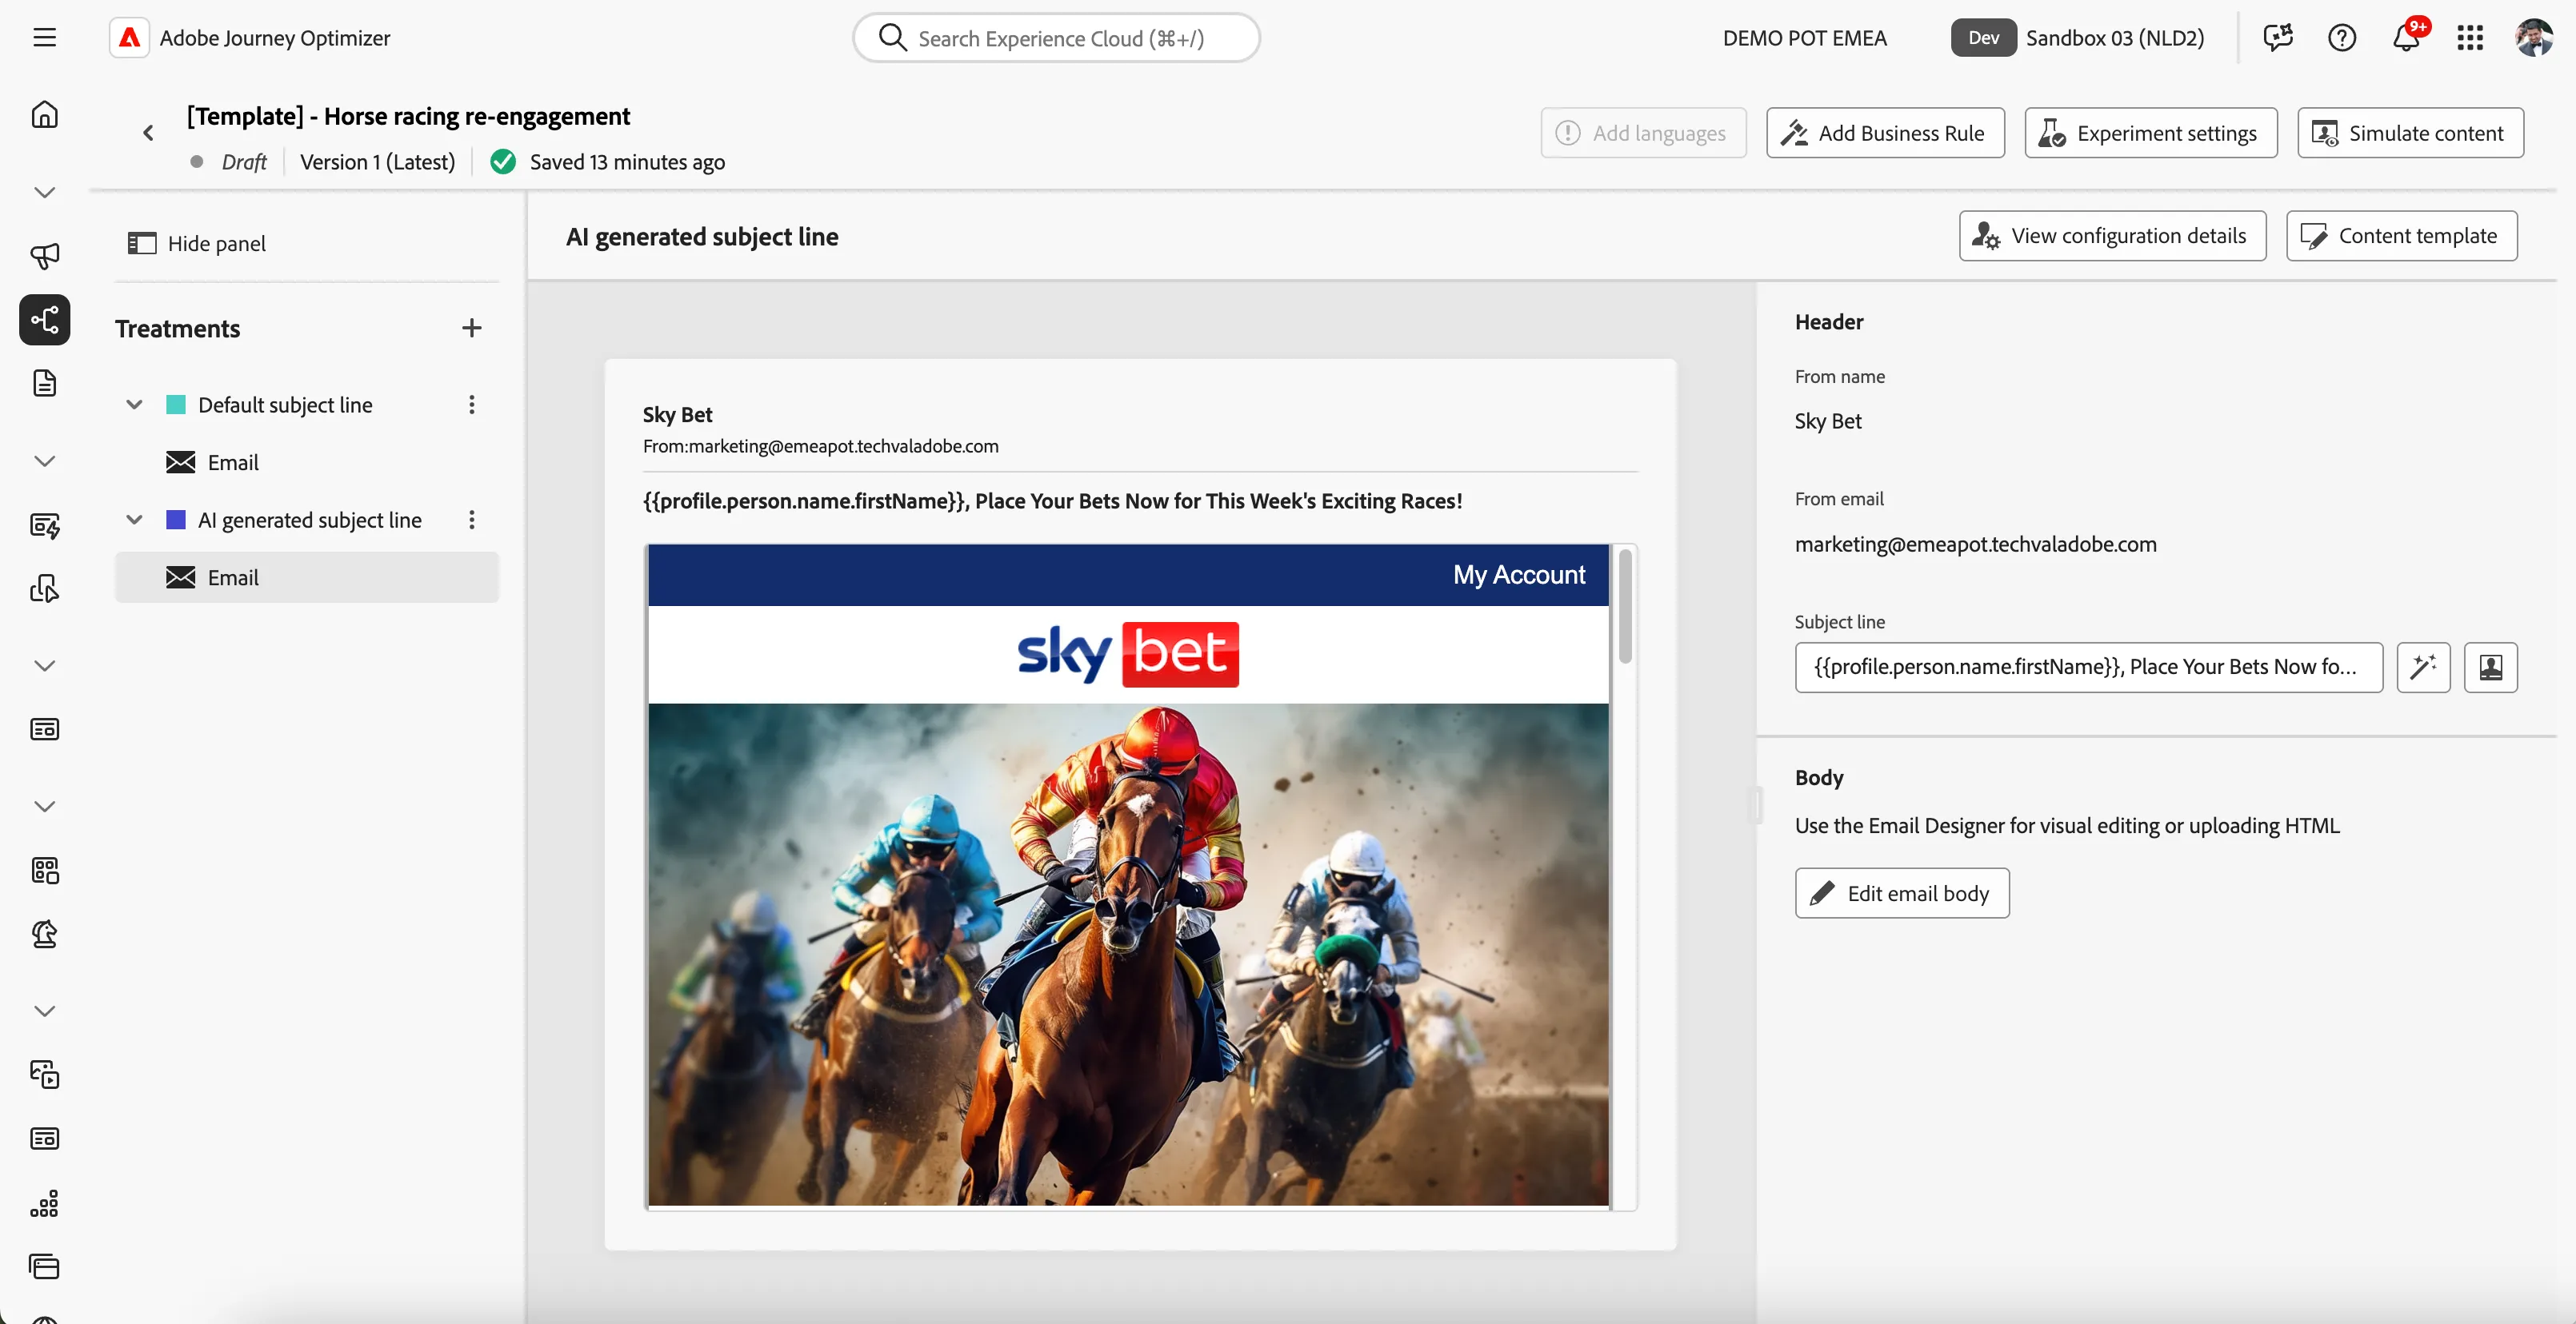Open more options for Default subject line
The image size is (2576, 1324).
tap(471, 405)
